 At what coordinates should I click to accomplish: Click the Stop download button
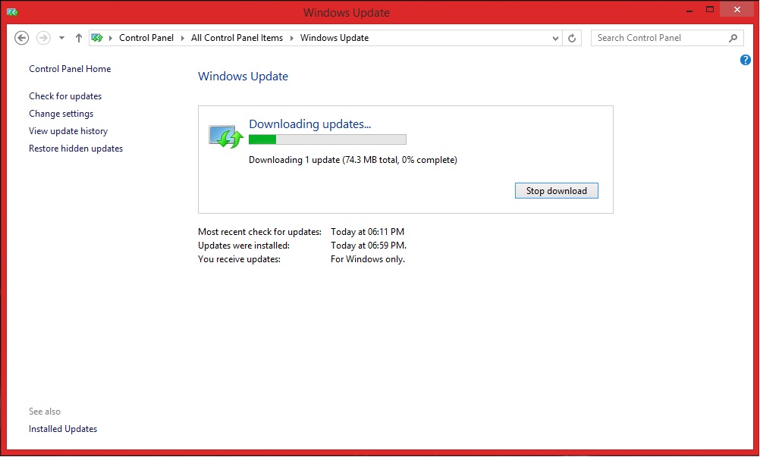[x=557, y=191]
